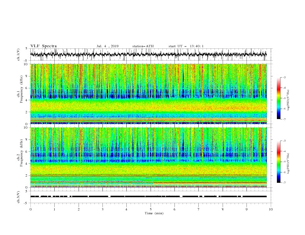305x235 pixels.
Task: Click the "ch.3(V)" axis label
Action: pos(18,197)
